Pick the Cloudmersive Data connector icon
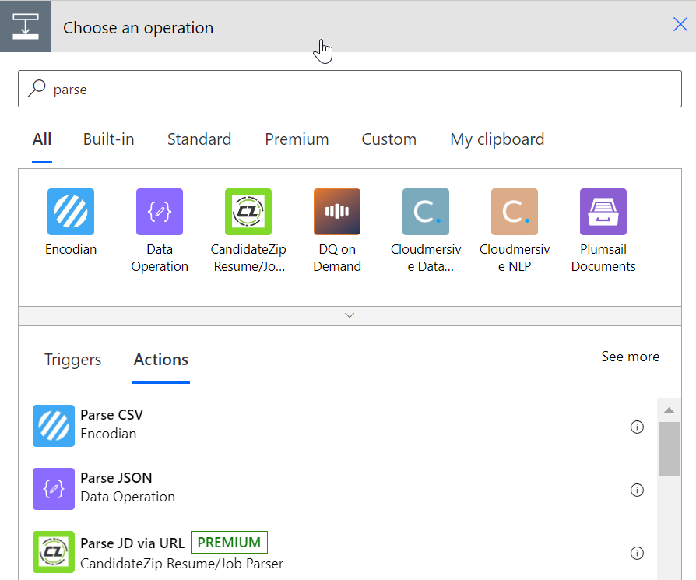Screen dimensions: 696x580 click(x=426, y=212)
